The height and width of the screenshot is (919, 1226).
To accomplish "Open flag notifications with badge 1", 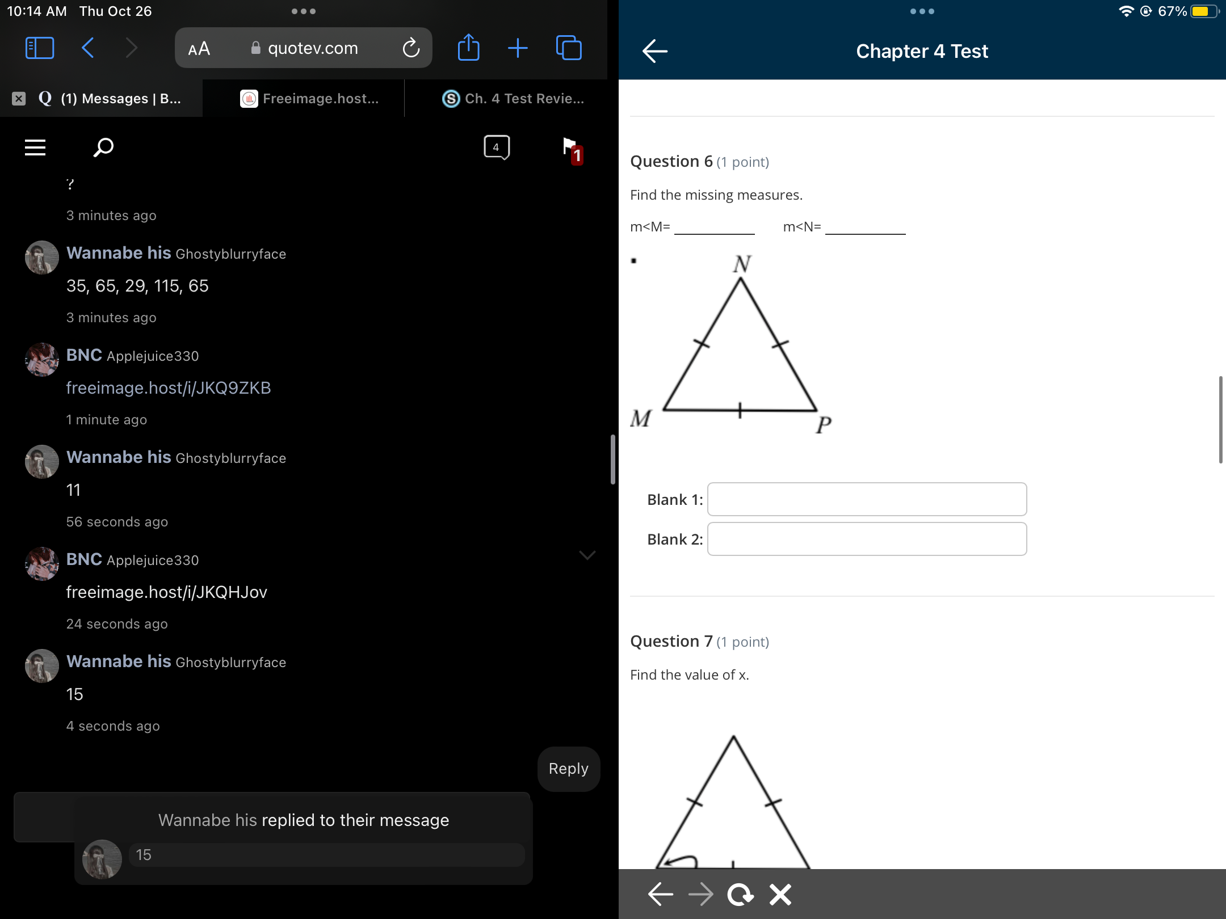I will point(571,150).
